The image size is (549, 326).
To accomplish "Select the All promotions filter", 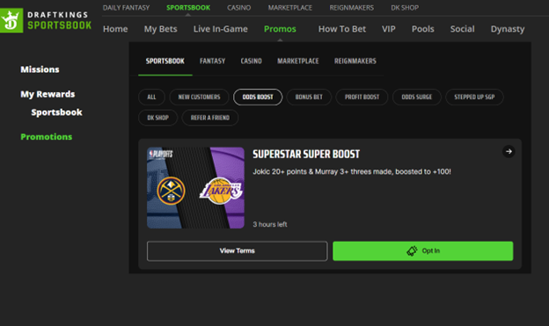I will [151, 97].
